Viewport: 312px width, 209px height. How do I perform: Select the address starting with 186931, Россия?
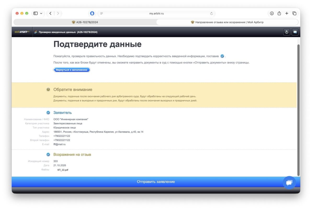[98, 132]
